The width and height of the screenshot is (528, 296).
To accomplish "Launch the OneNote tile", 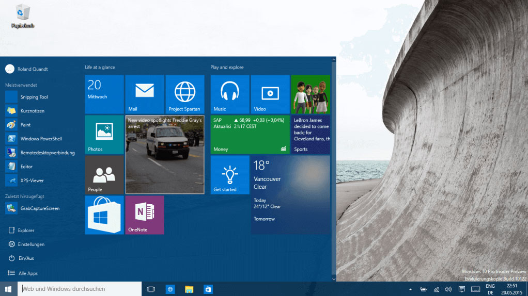I will (145, 215).
